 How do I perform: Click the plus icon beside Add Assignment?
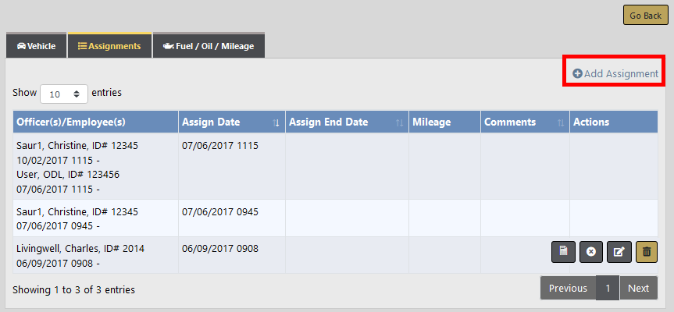coord(577,73)
